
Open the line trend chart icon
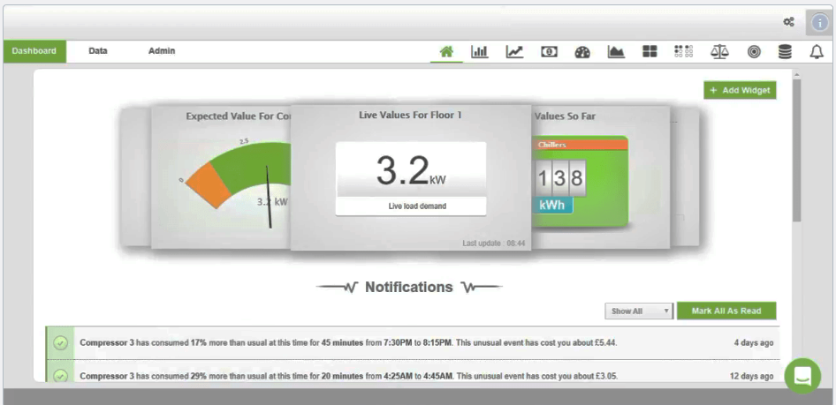tap(514, 52)
